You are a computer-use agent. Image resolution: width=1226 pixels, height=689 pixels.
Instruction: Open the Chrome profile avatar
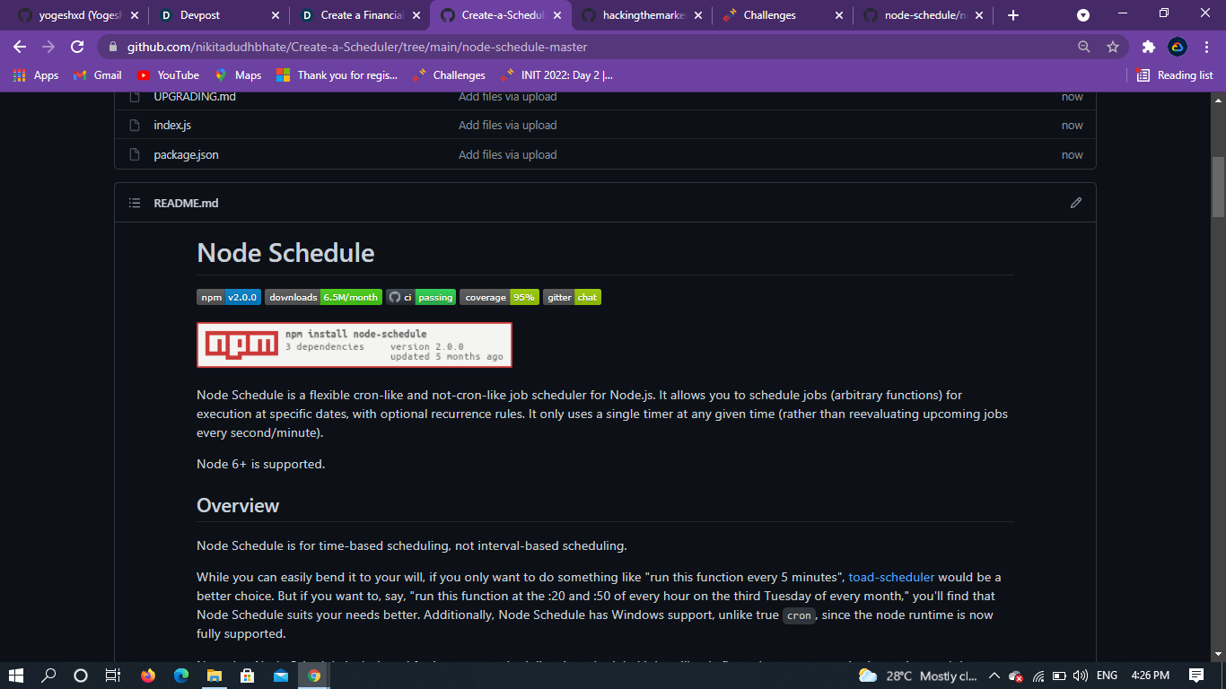coord(1178,47)
